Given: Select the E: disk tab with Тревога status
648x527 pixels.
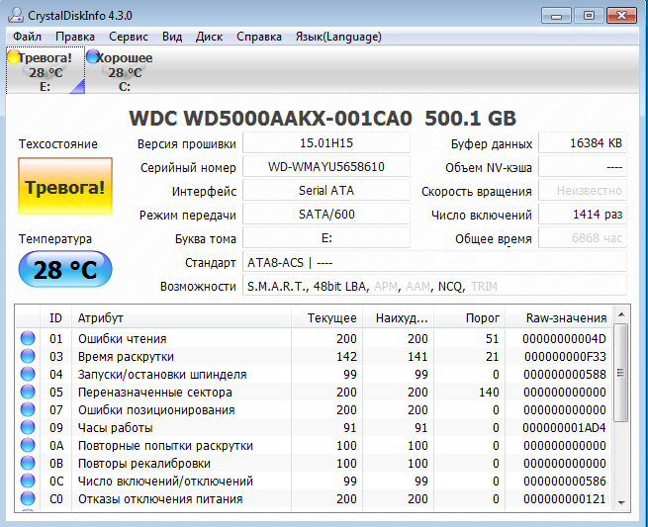Looking at the screenshot, I should click(x=46, y=70).
